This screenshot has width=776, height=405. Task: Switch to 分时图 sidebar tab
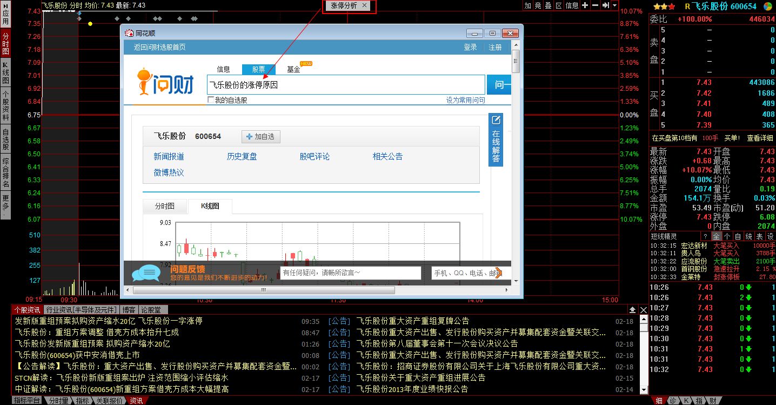pos(5,43)
